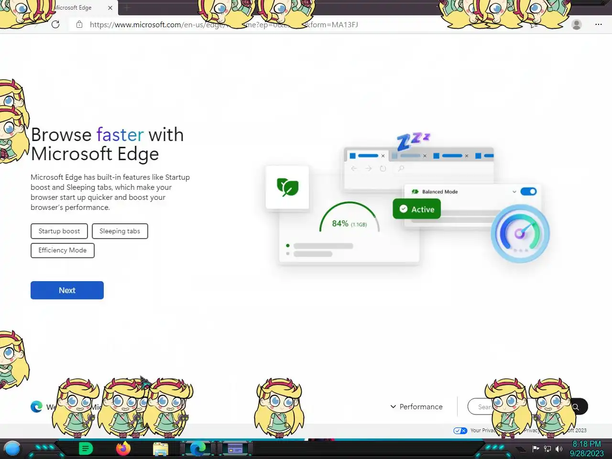612x459 pixels.
Task: Open File Explorer from the taskbar
Action: pyautogui.click(x=161, y=449)
